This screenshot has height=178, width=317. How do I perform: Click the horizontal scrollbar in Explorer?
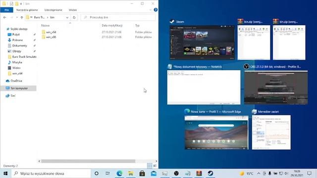88,161
